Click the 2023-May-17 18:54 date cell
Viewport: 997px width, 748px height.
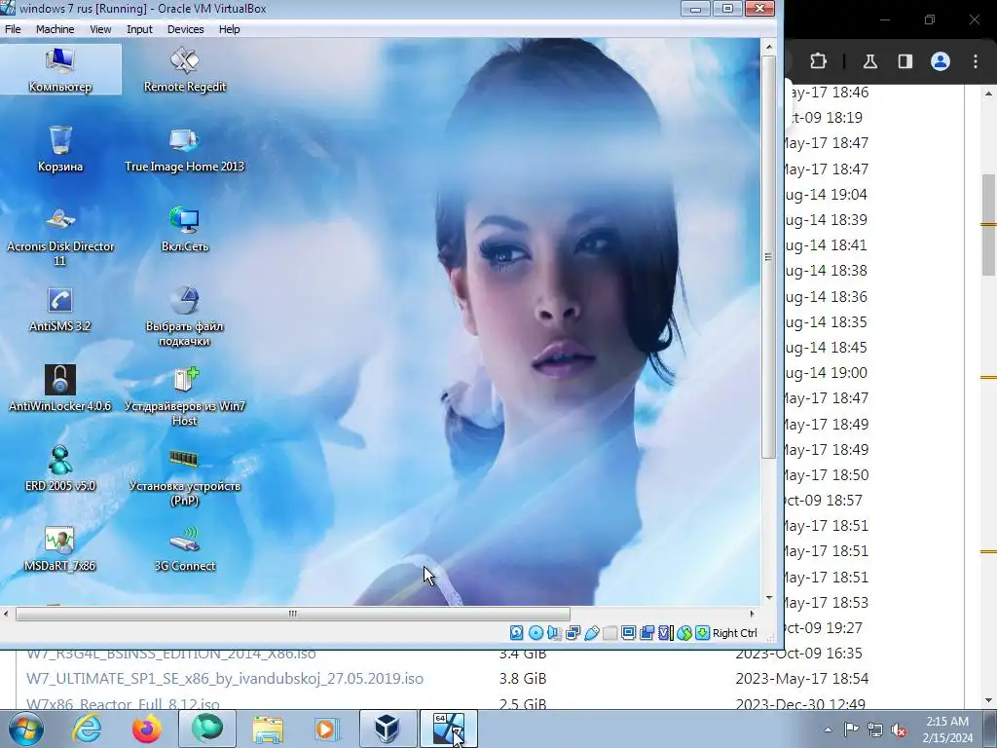pos(802,679)
